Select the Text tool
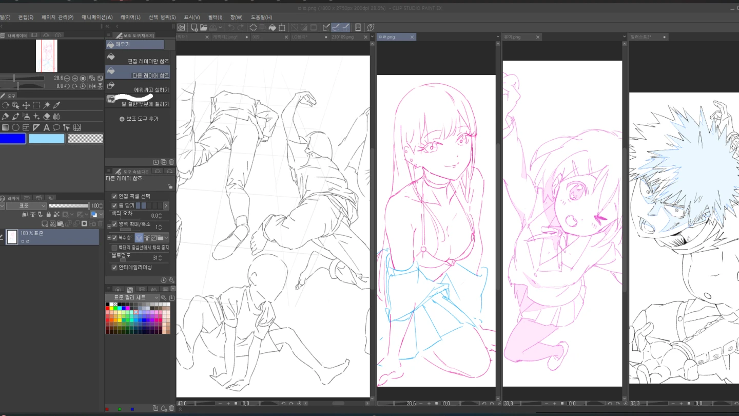The height and width of the screenshot is (416, 739). [x=46, y=127]
